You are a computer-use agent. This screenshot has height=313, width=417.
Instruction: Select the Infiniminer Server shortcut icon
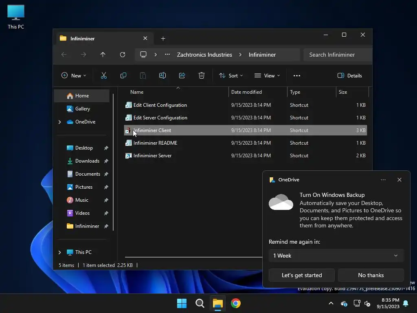(128, 155)
